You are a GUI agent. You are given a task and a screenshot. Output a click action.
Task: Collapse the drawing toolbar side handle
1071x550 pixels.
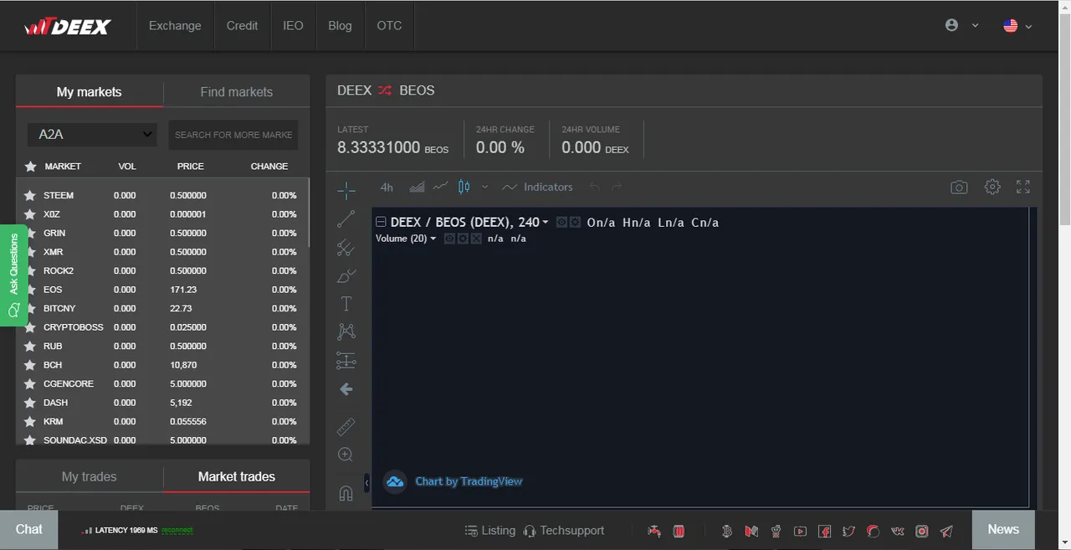point(366,483)
